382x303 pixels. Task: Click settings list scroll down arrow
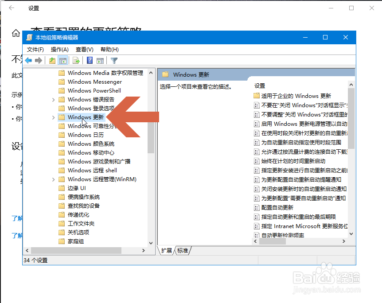point(351,234)
